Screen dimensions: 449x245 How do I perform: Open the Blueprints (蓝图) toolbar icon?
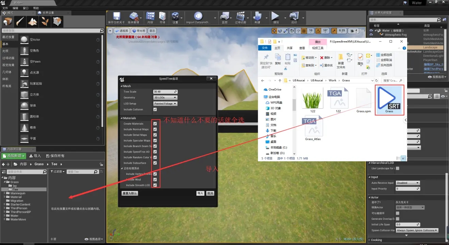click(x=224, y=18)
